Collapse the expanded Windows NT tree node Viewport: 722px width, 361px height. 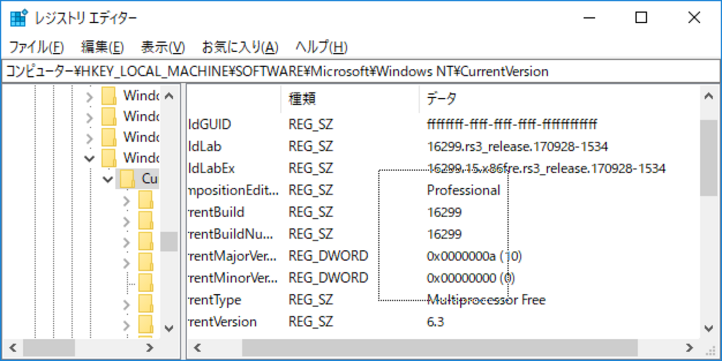point(89,158)
